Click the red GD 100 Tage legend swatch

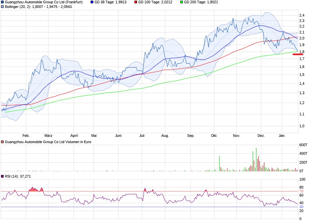(135, 2)
